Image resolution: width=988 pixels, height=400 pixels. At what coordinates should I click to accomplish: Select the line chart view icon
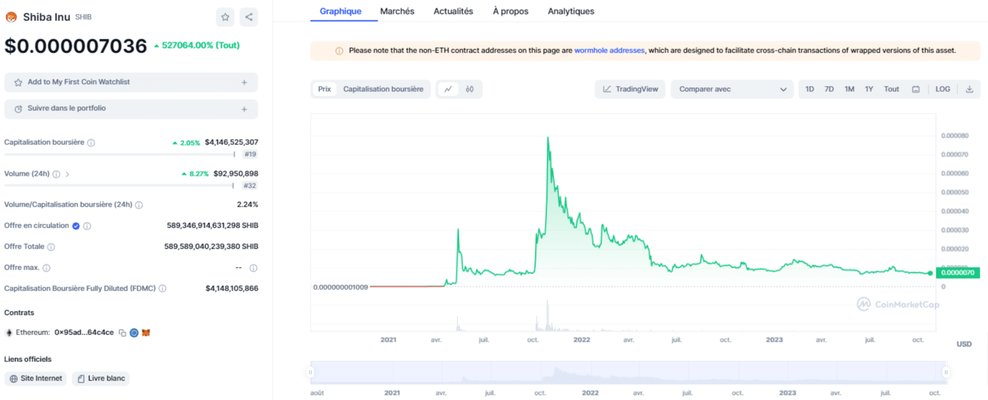coord(448,89)
